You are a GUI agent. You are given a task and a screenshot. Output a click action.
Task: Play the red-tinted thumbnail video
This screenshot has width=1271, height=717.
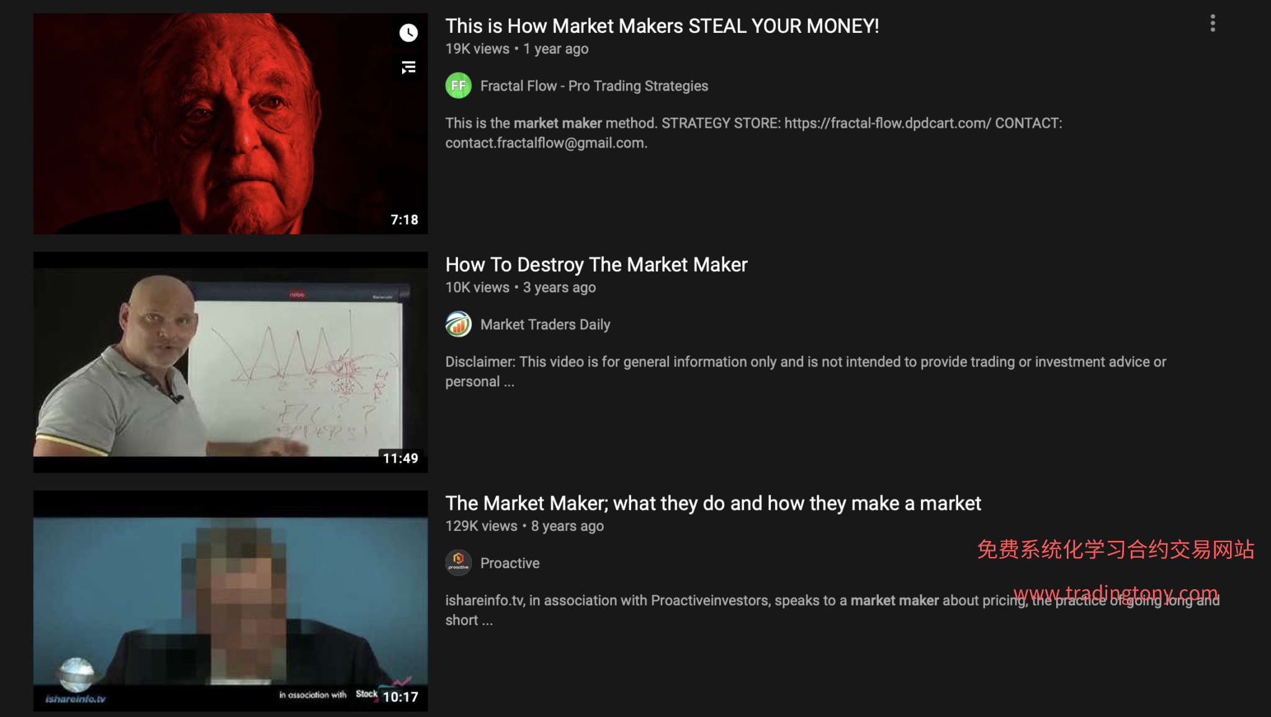point(230,123)
